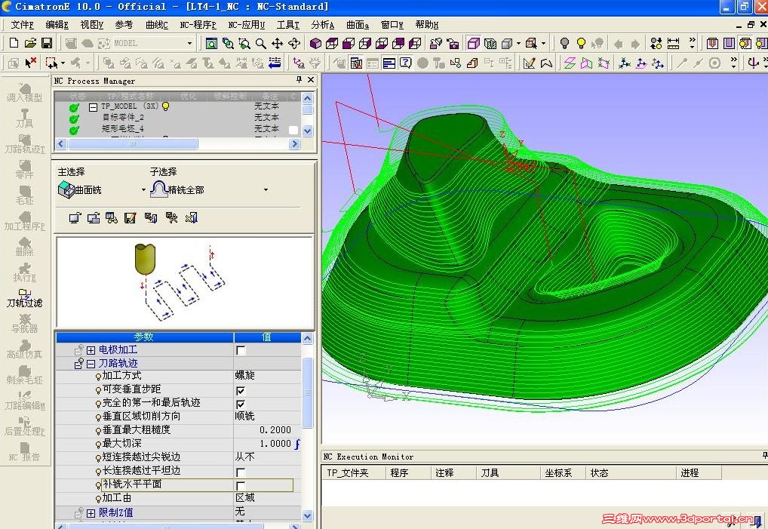Click the TP_文件夹 column header
Image resolution: width=768 pixels, height=529 pixels.
point(352,472)
